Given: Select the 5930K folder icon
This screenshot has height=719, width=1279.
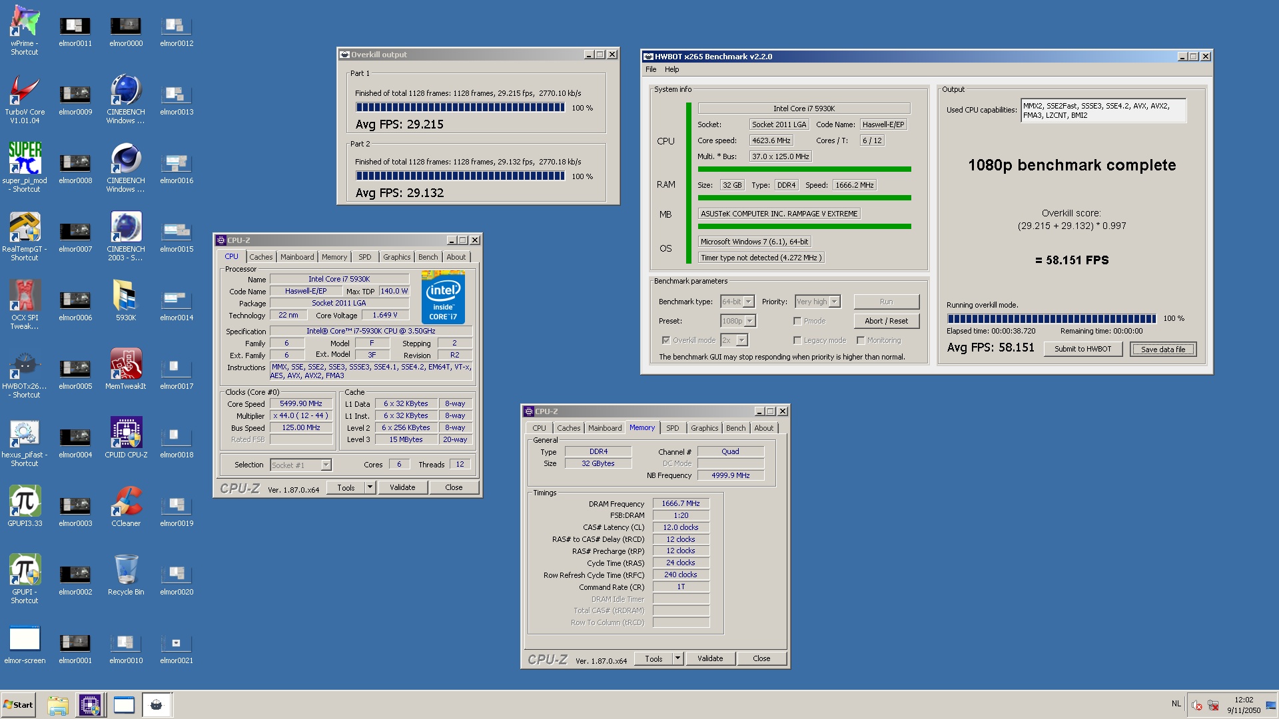Looking at the screenshot, I should [126, 300].
